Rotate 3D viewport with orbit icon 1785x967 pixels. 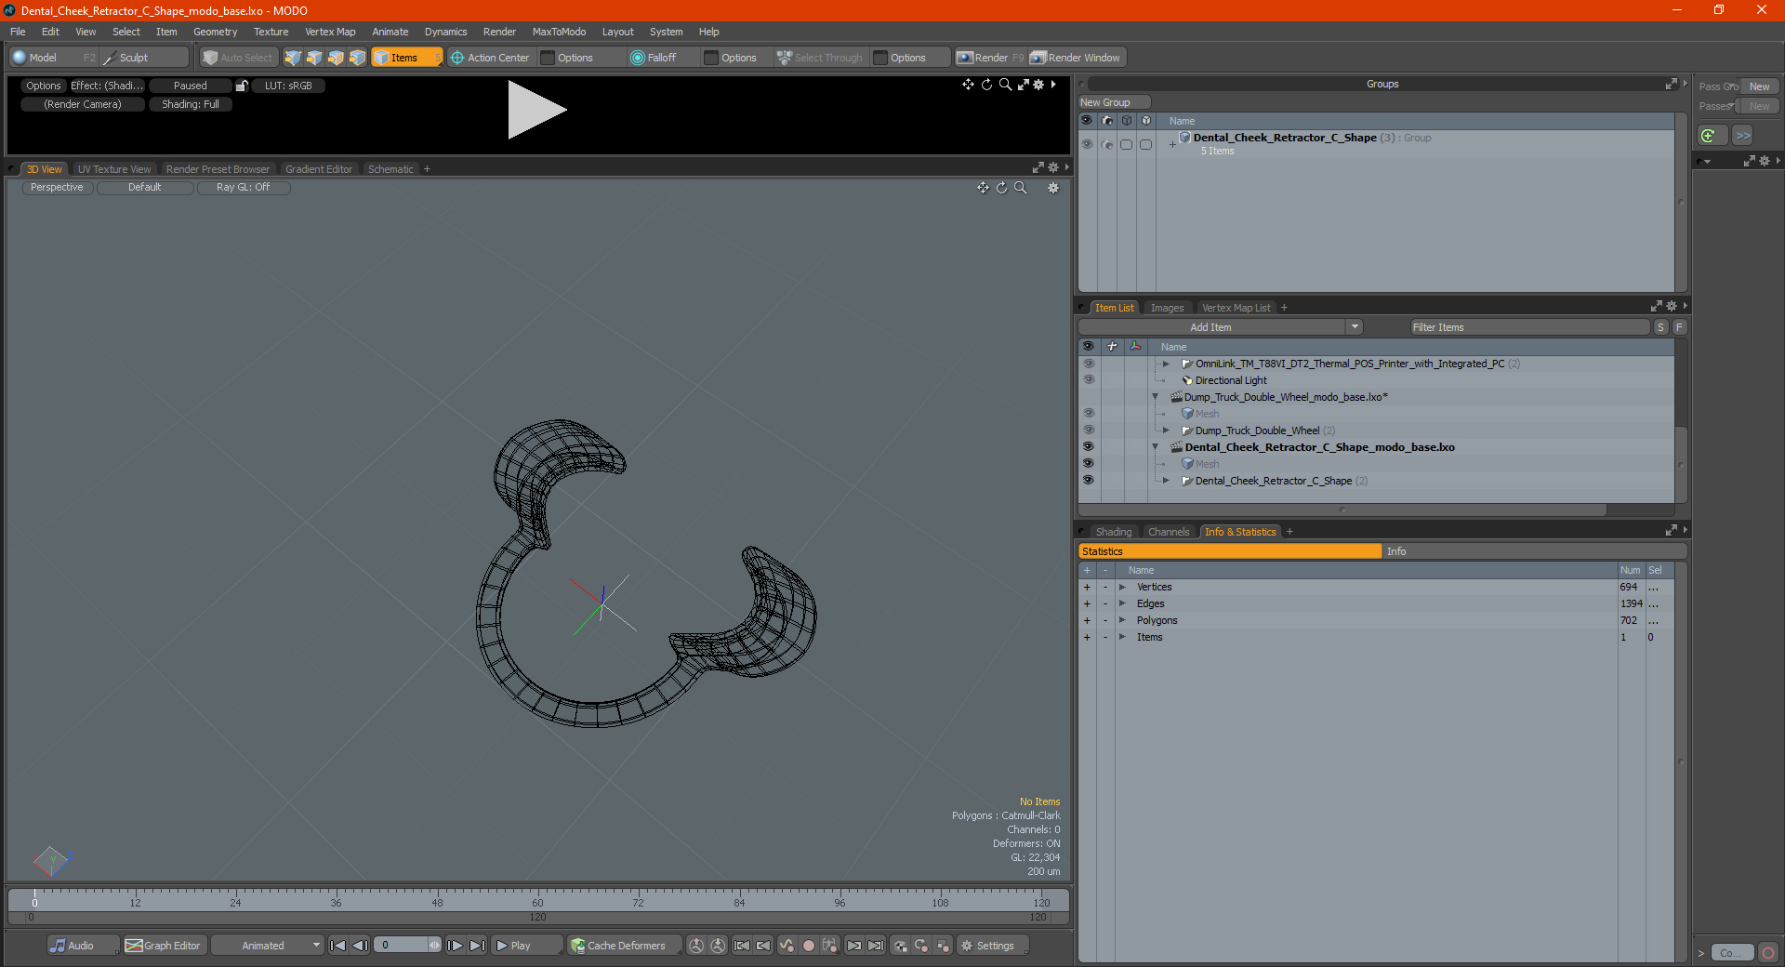(1001, 188)
